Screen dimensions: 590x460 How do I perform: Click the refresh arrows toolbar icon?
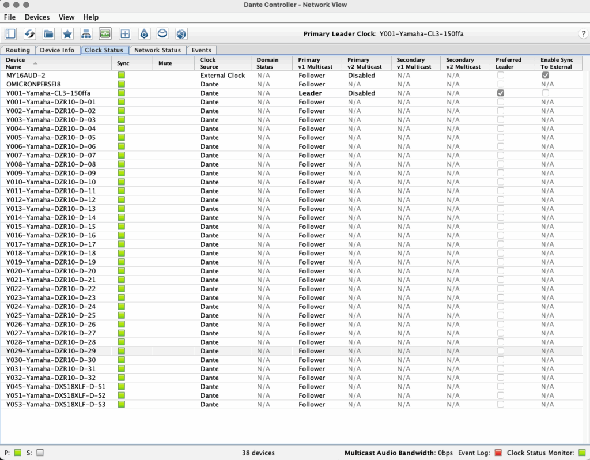(x=30, y=34)
